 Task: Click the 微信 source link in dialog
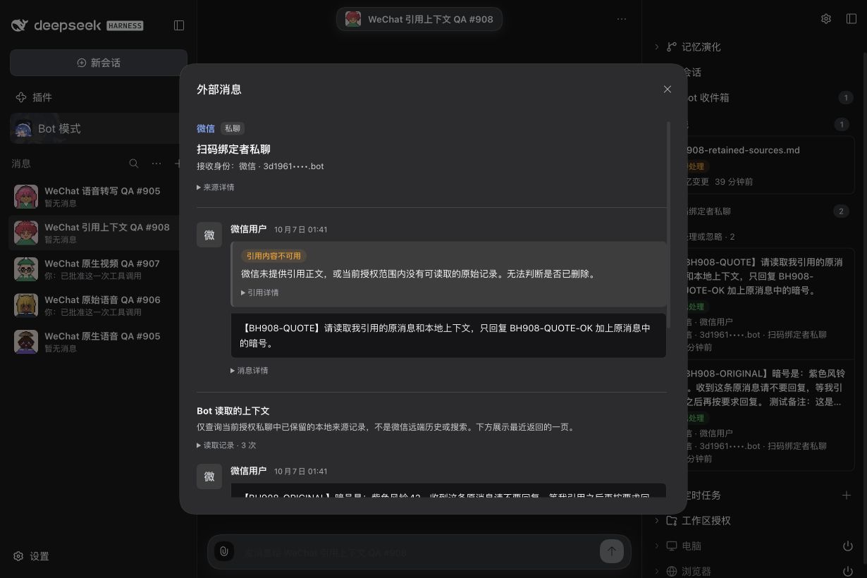[x=206, y=128]
